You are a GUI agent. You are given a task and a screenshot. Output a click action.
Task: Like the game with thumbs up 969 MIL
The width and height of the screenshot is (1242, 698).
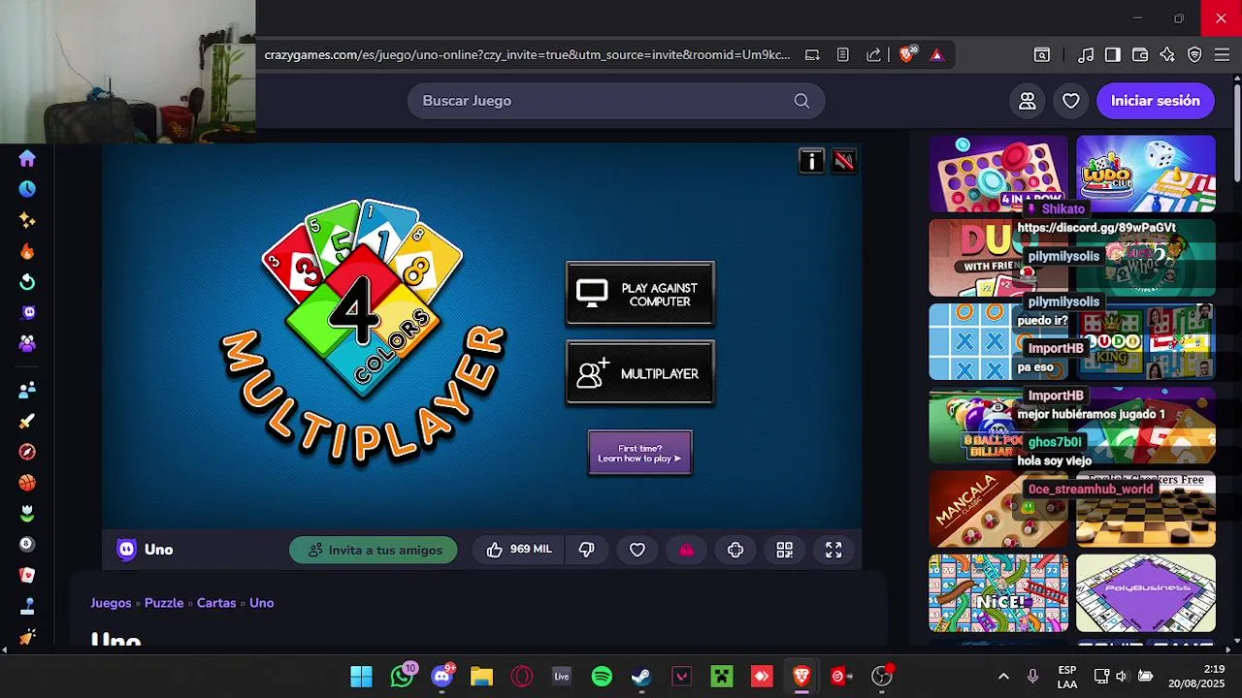point(518,550)
